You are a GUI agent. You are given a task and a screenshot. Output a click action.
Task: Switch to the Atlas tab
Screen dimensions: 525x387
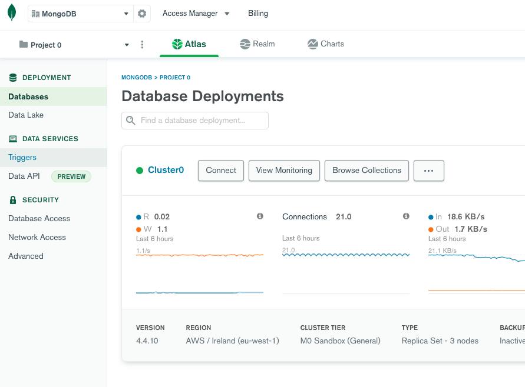[189, 44]
